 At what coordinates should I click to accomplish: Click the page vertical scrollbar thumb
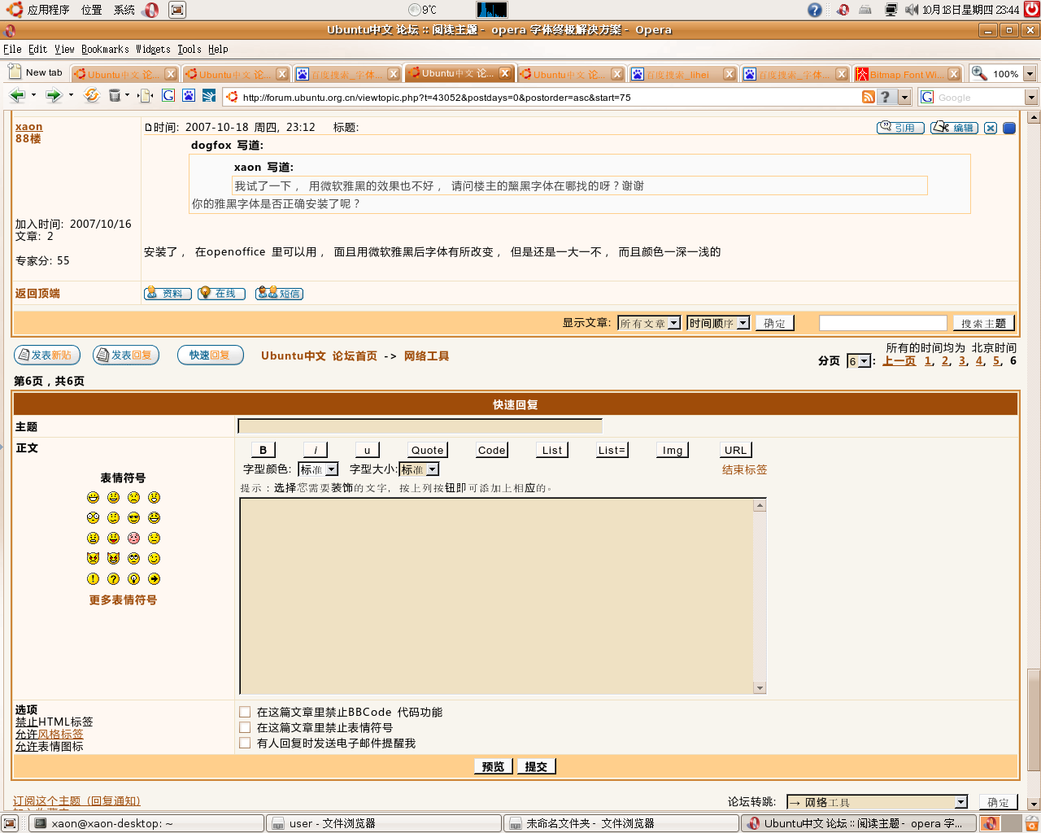click(1034, 718)
